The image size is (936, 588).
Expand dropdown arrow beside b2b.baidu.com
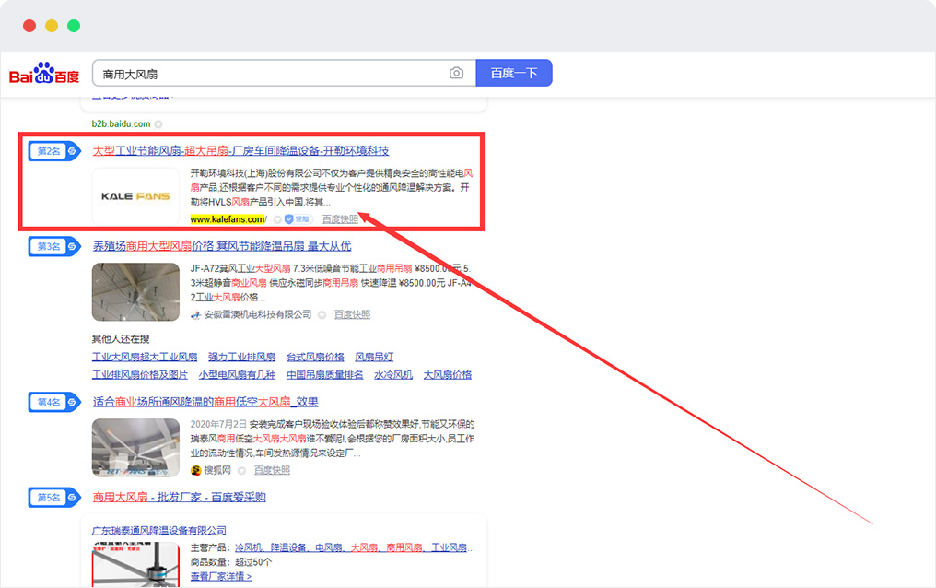click(158, 124)
